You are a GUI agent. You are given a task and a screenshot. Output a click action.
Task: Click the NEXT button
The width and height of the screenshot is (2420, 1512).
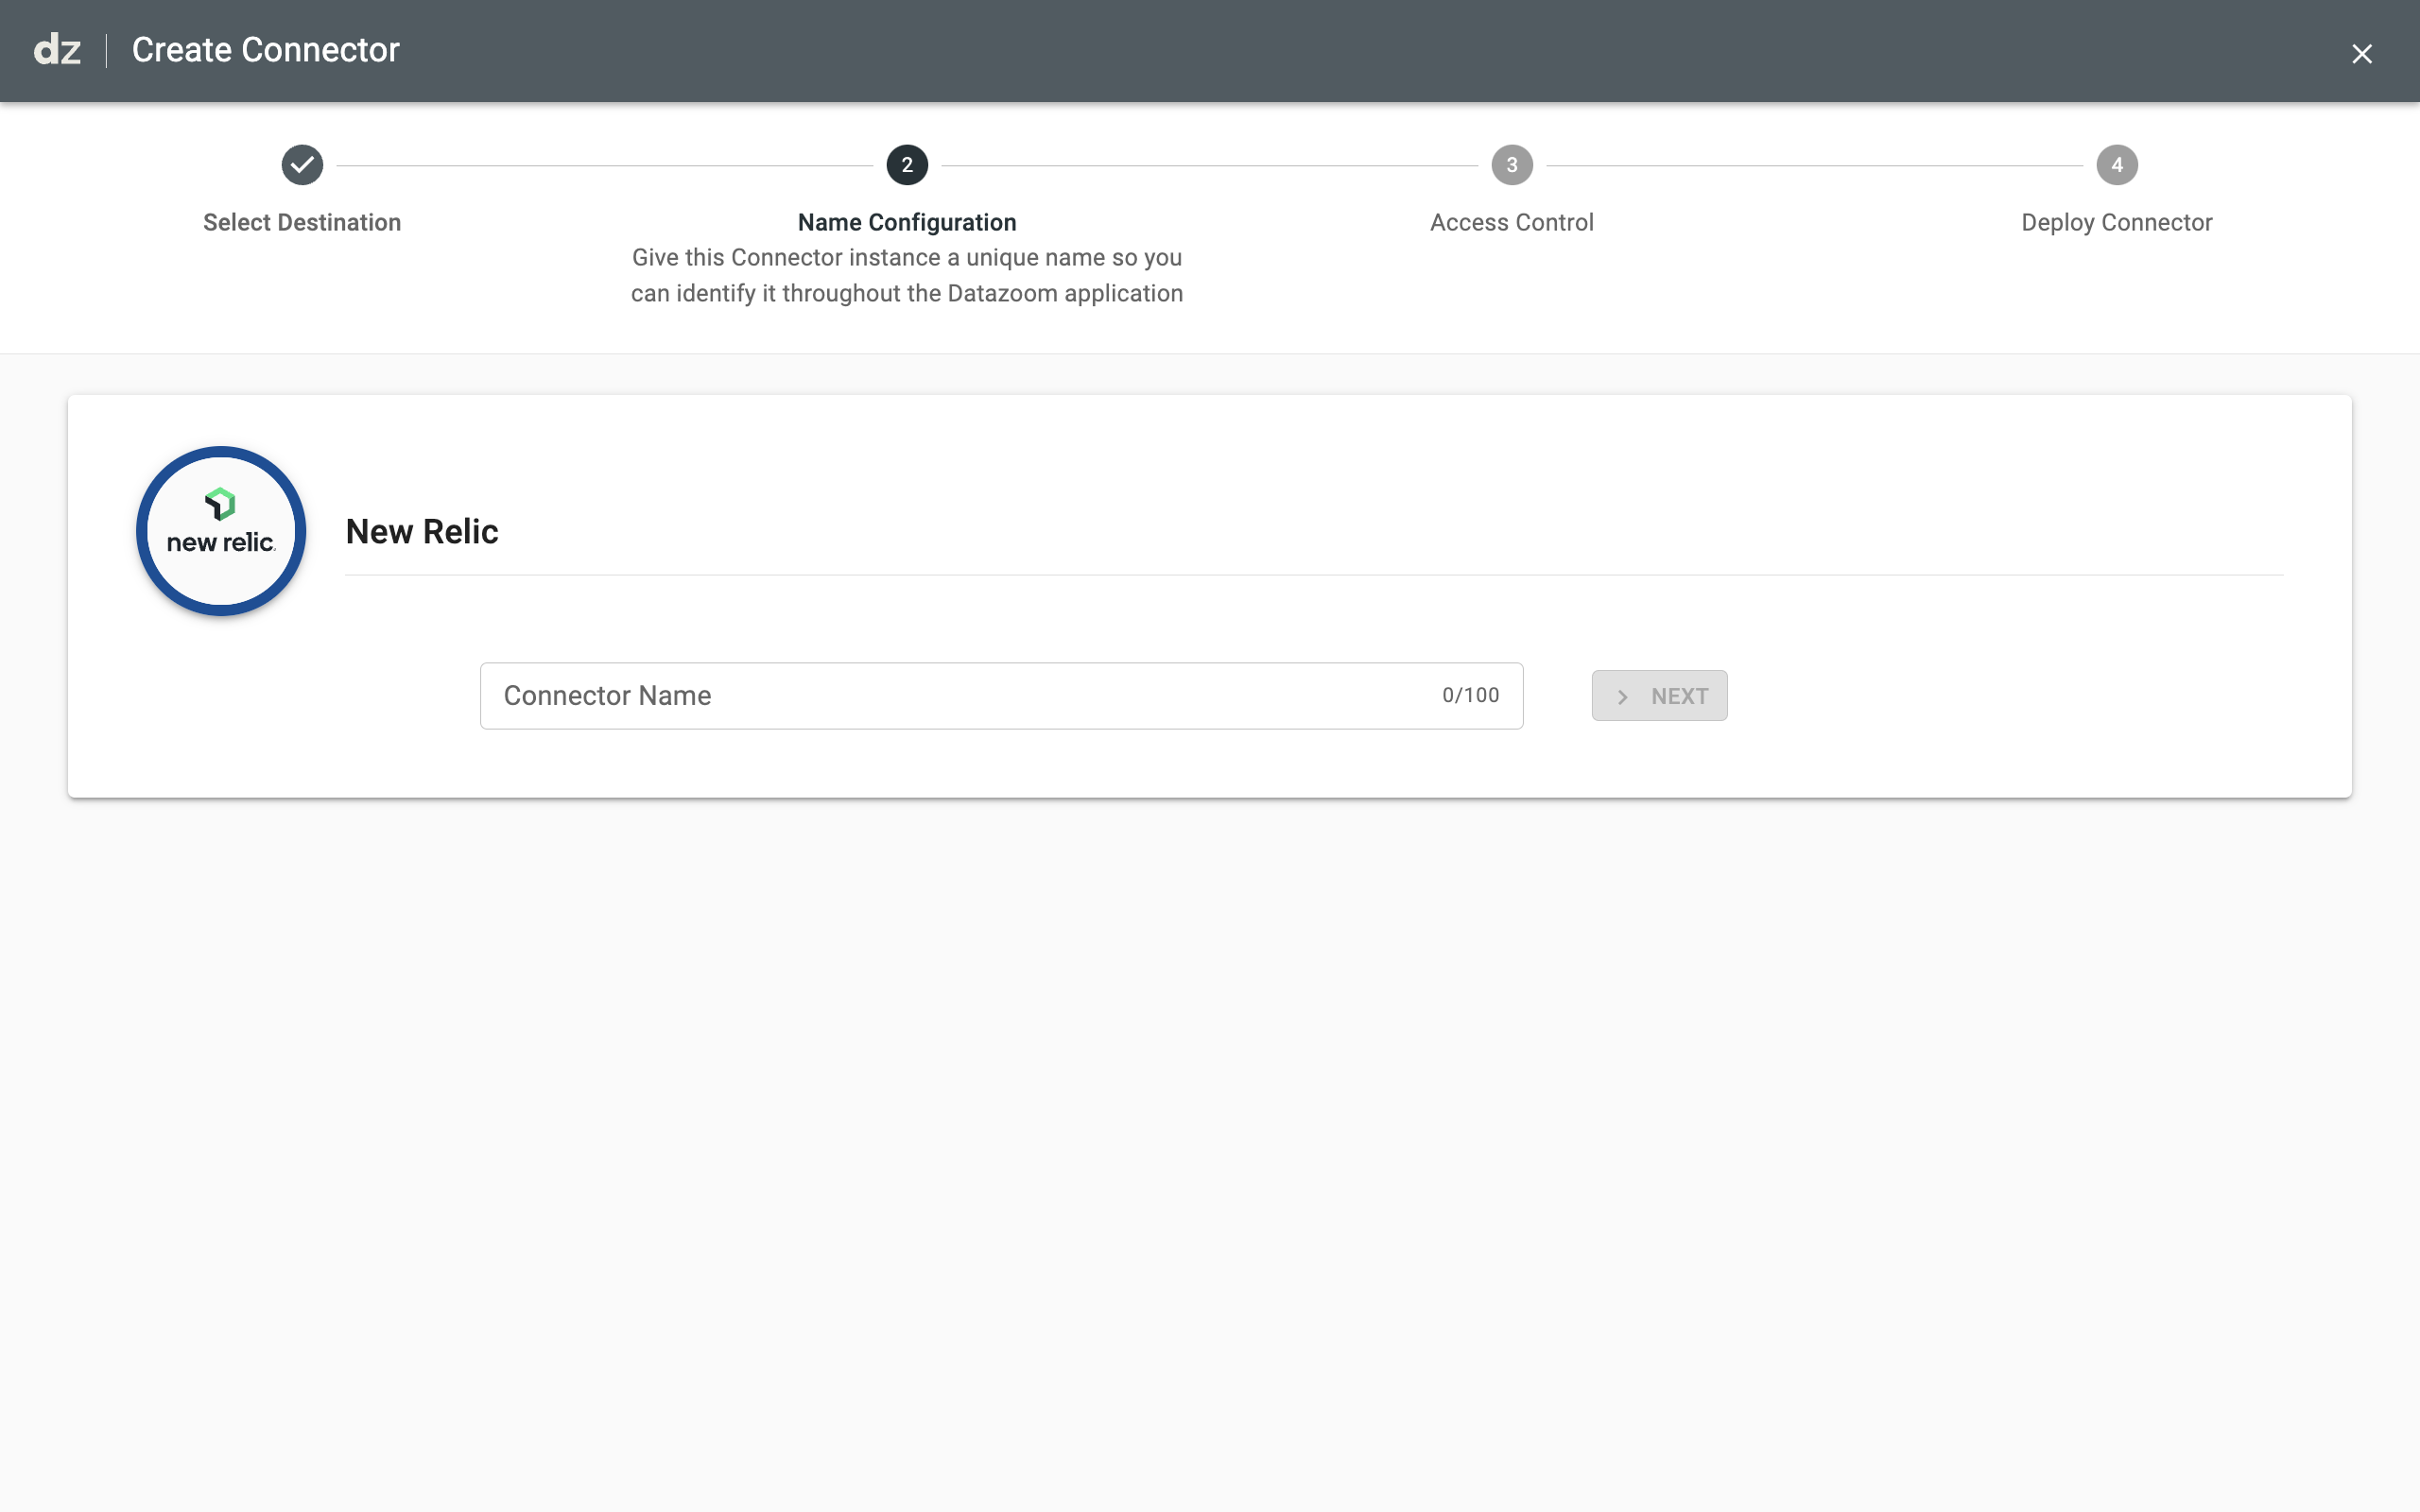(x=1659, y=696)
